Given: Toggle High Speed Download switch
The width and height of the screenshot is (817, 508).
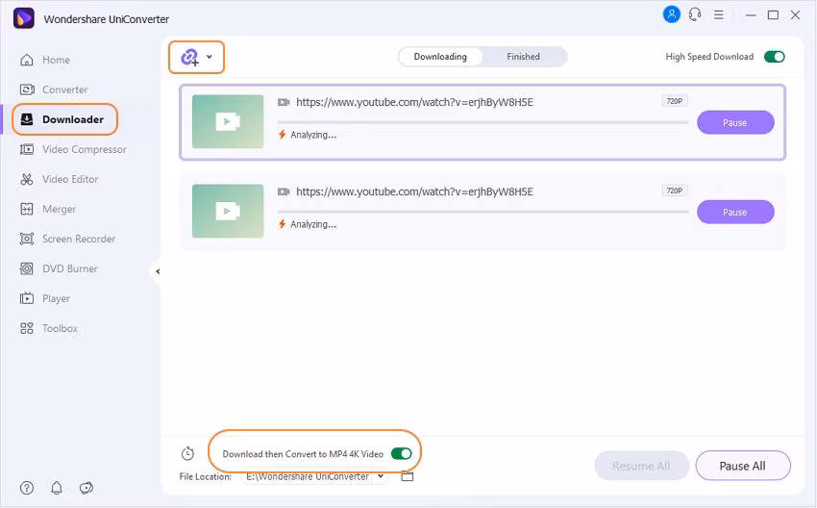Looking at the screenshot, I should [x=775, y=57].
